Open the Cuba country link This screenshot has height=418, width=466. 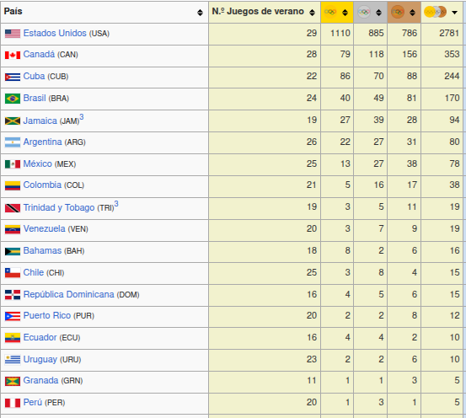click(34, 76)
